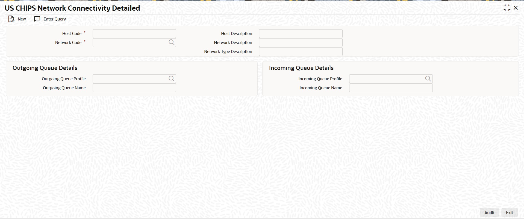
Task: Select the Enter Query toolbar label
Action: pyautogui.click(x=55, y=19)
